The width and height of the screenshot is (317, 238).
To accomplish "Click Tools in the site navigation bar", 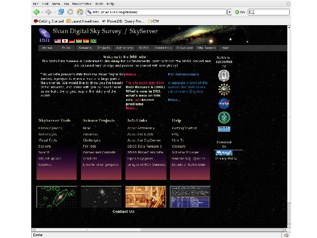I will pos(66,48).
